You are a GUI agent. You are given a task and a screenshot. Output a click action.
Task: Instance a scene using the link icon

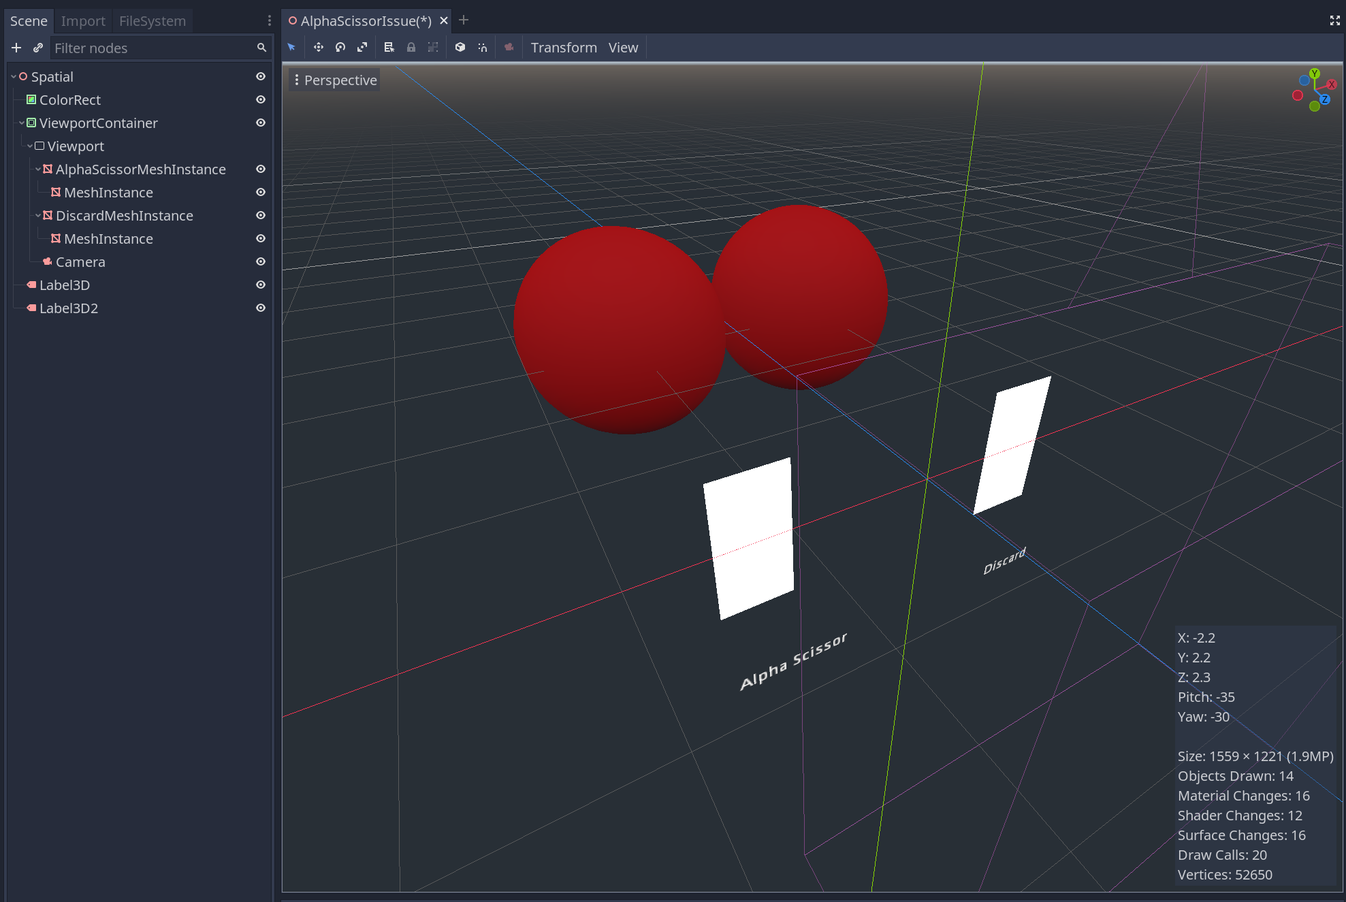pos(37,48)
